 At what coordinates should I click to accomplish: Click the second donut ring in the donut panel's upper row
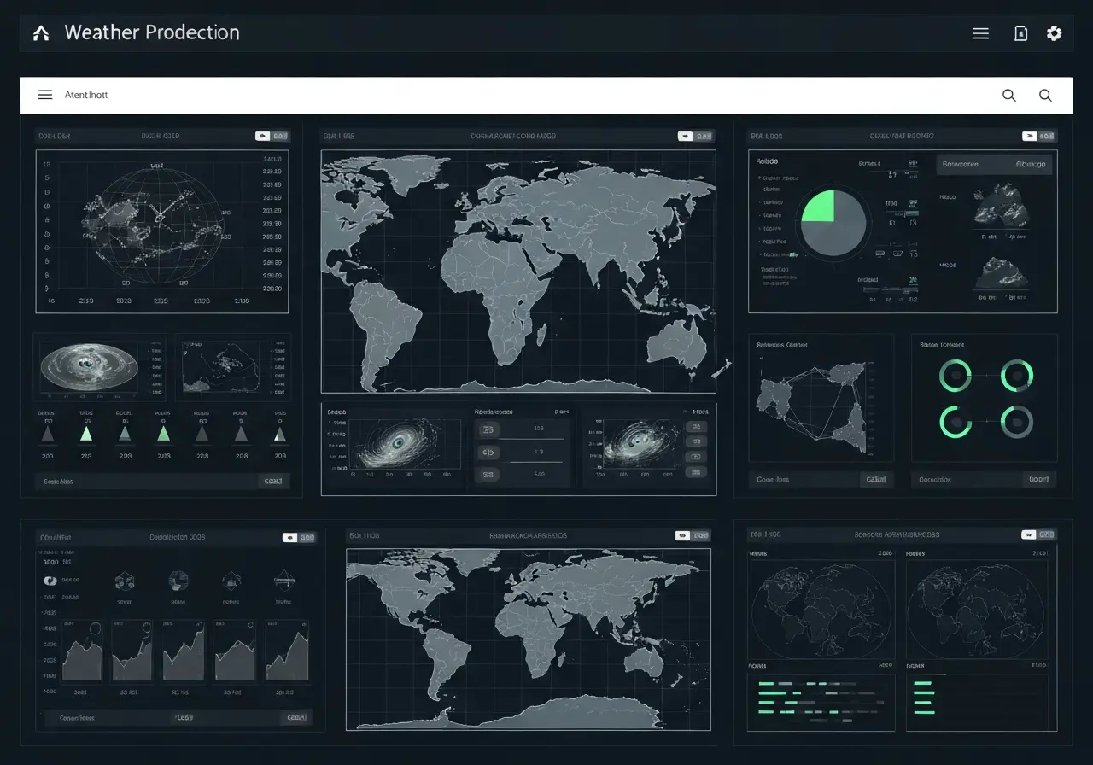coord(1017,376)
